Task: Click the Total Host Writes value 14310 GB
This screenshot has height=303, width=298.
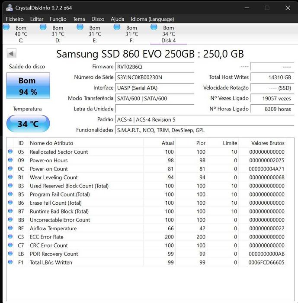Action: [272, 77]
